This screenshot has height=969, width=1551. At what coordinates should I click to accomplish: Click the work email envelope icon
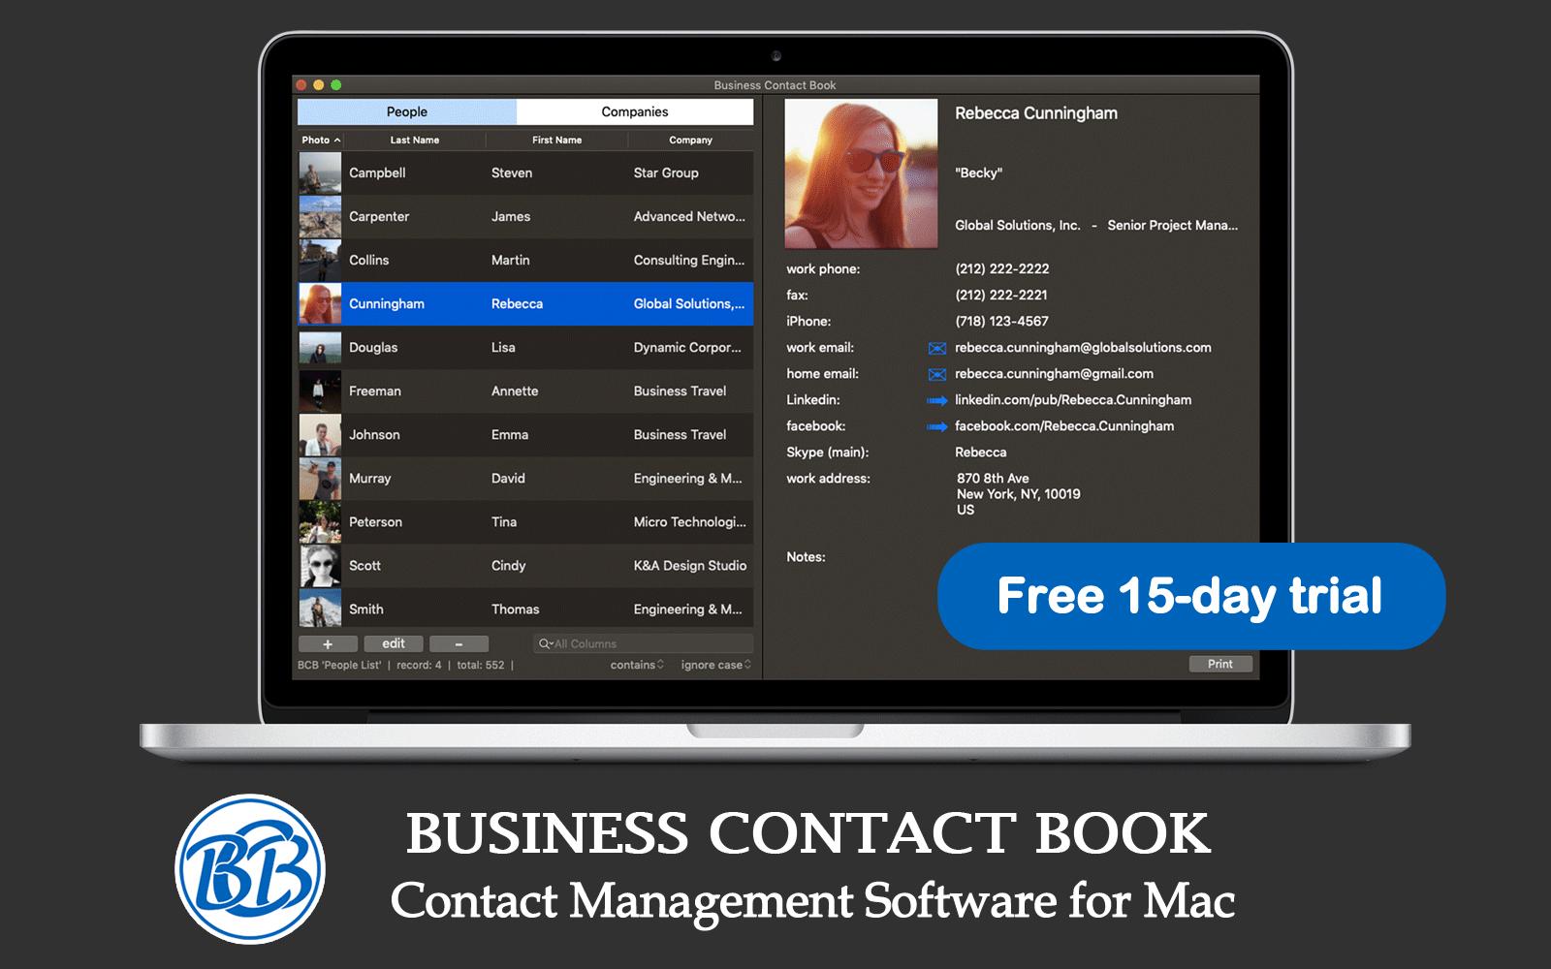[x=936, y=348]
